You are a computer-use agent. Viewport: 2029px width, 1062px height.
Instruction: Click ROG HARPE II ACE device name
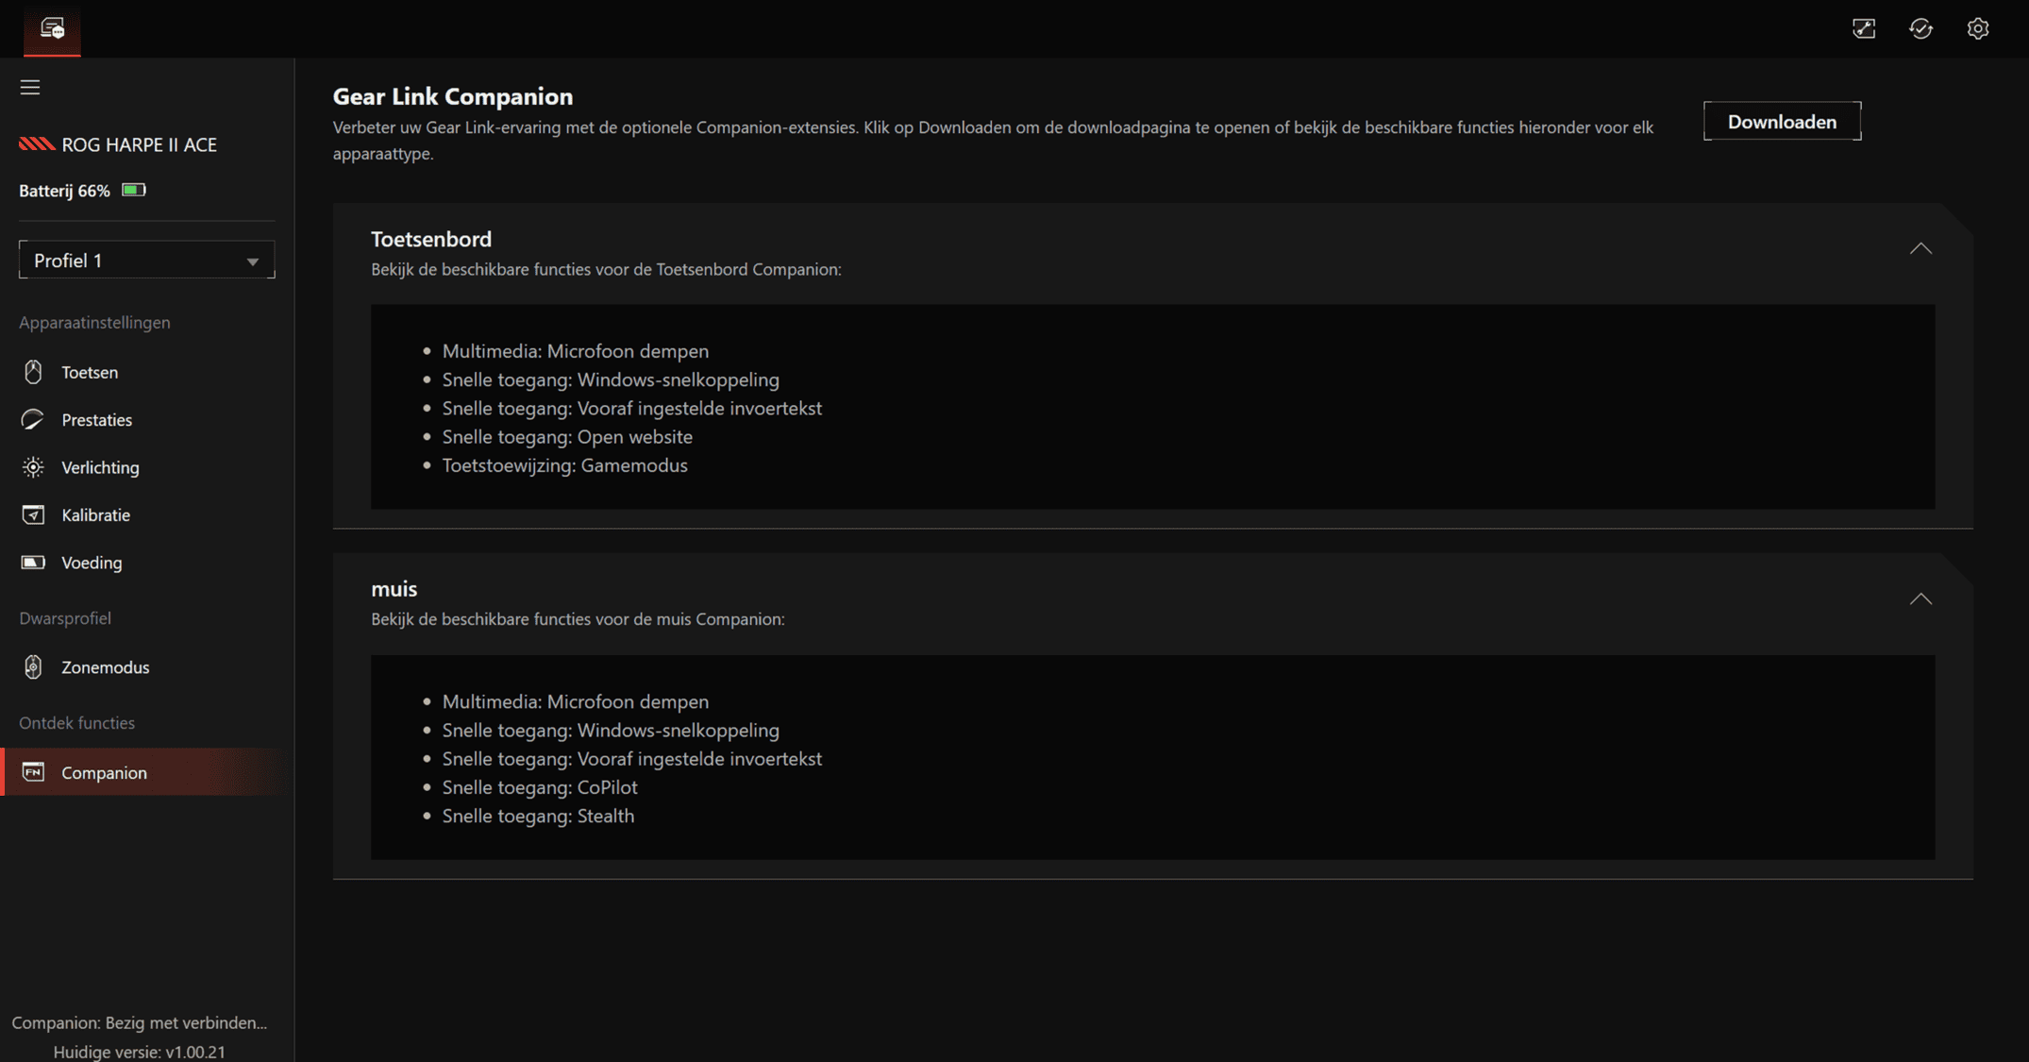point(139,144)
